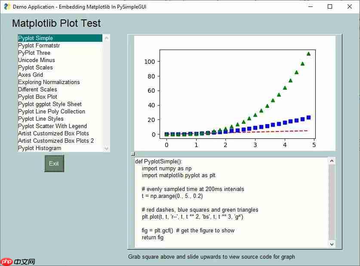360x266 pixels.
Task: Select Pyplot Formatstr list entry
Action: point(60,45)
